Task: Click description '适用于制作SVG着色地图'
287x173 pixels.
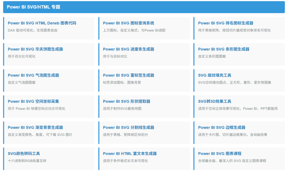Action: [122, 109]
